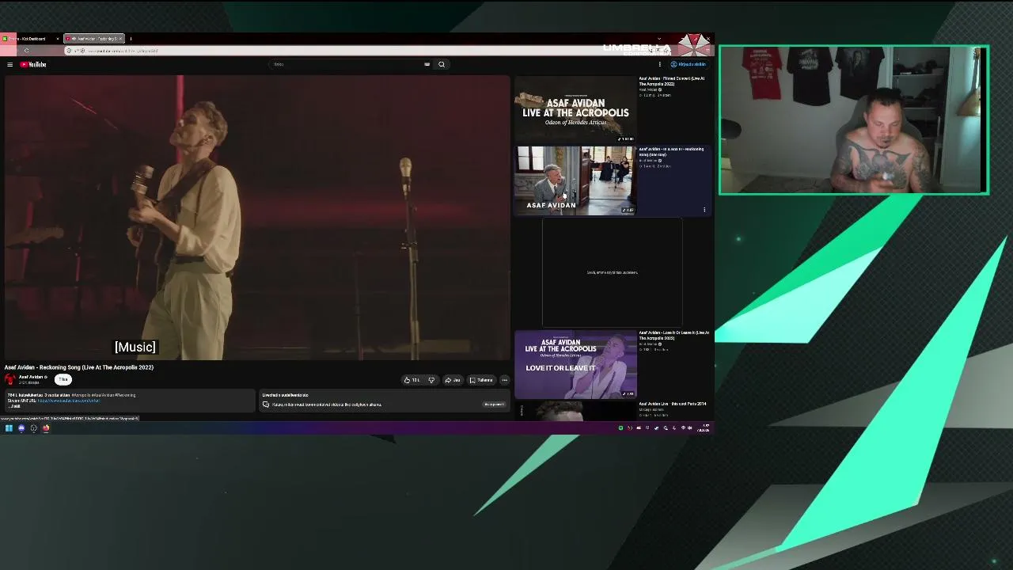
Task: Close the Asaf Avidan browser tab
Action: [120, 39]
